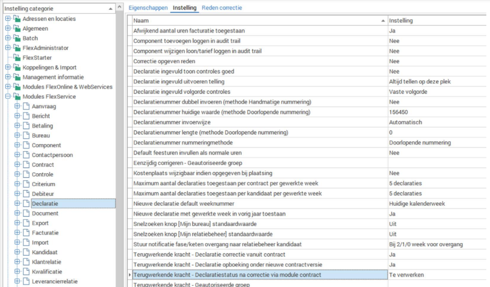Select the Declaratie tree item
The height and width of the screenshot is (287, 490).
(x=45, y=203)
